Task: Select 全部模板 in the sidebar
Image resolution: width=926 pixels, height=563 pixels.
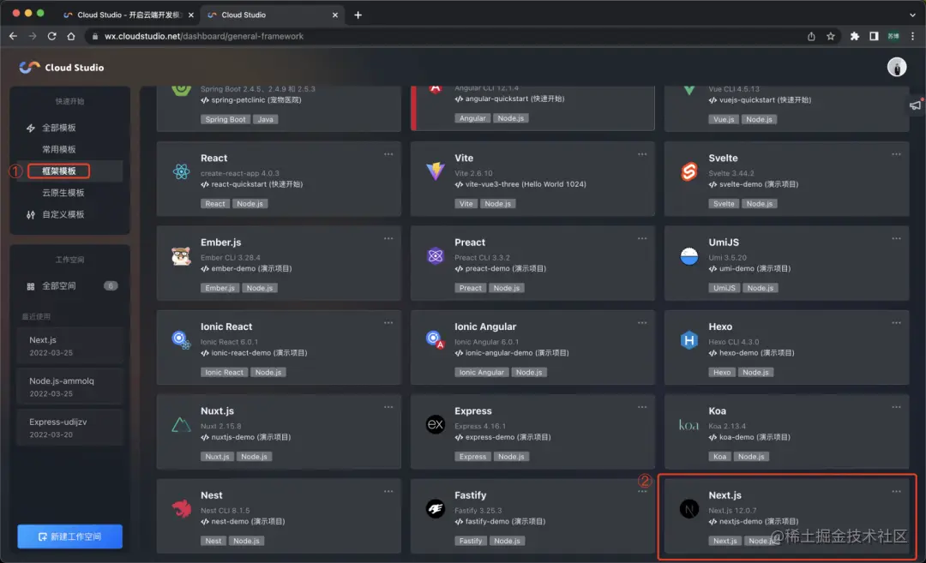Action: 58,128
